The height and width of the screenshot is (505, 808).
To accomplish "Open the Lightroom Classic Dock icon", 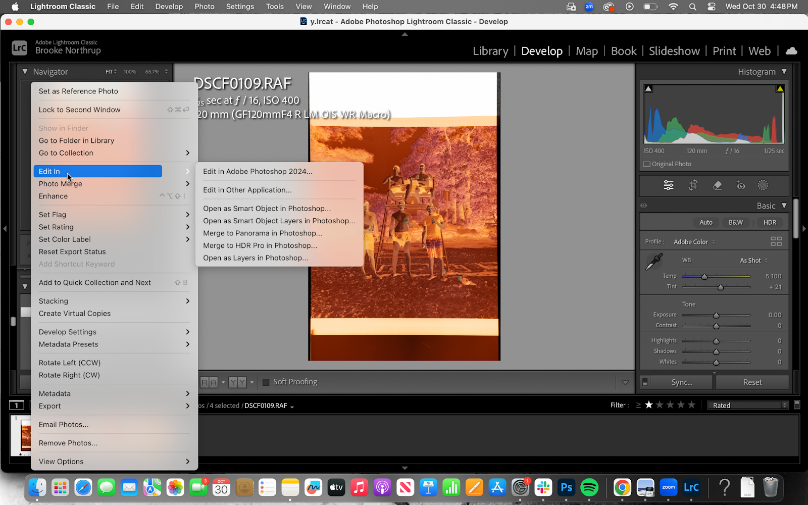I will [x=691, y=488].
